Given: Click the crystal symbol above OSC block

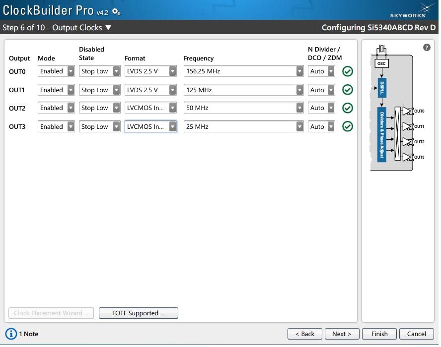Looking at the screenshot, I should [381, 50].
